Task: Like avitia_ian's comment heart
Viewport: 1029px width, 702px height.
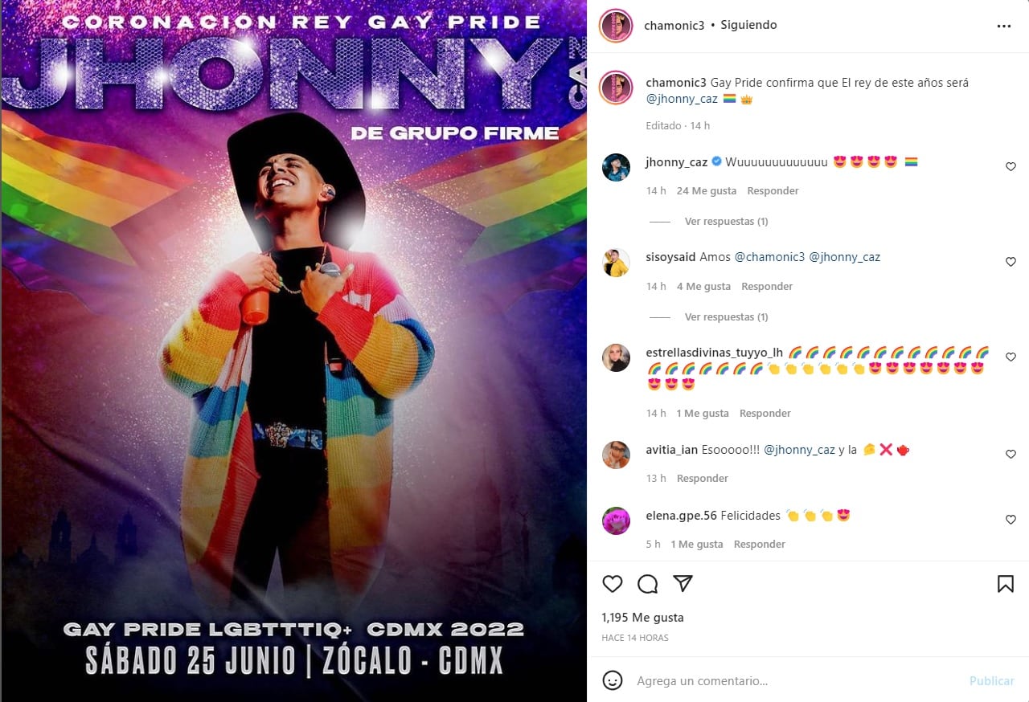Action: 1011,455
